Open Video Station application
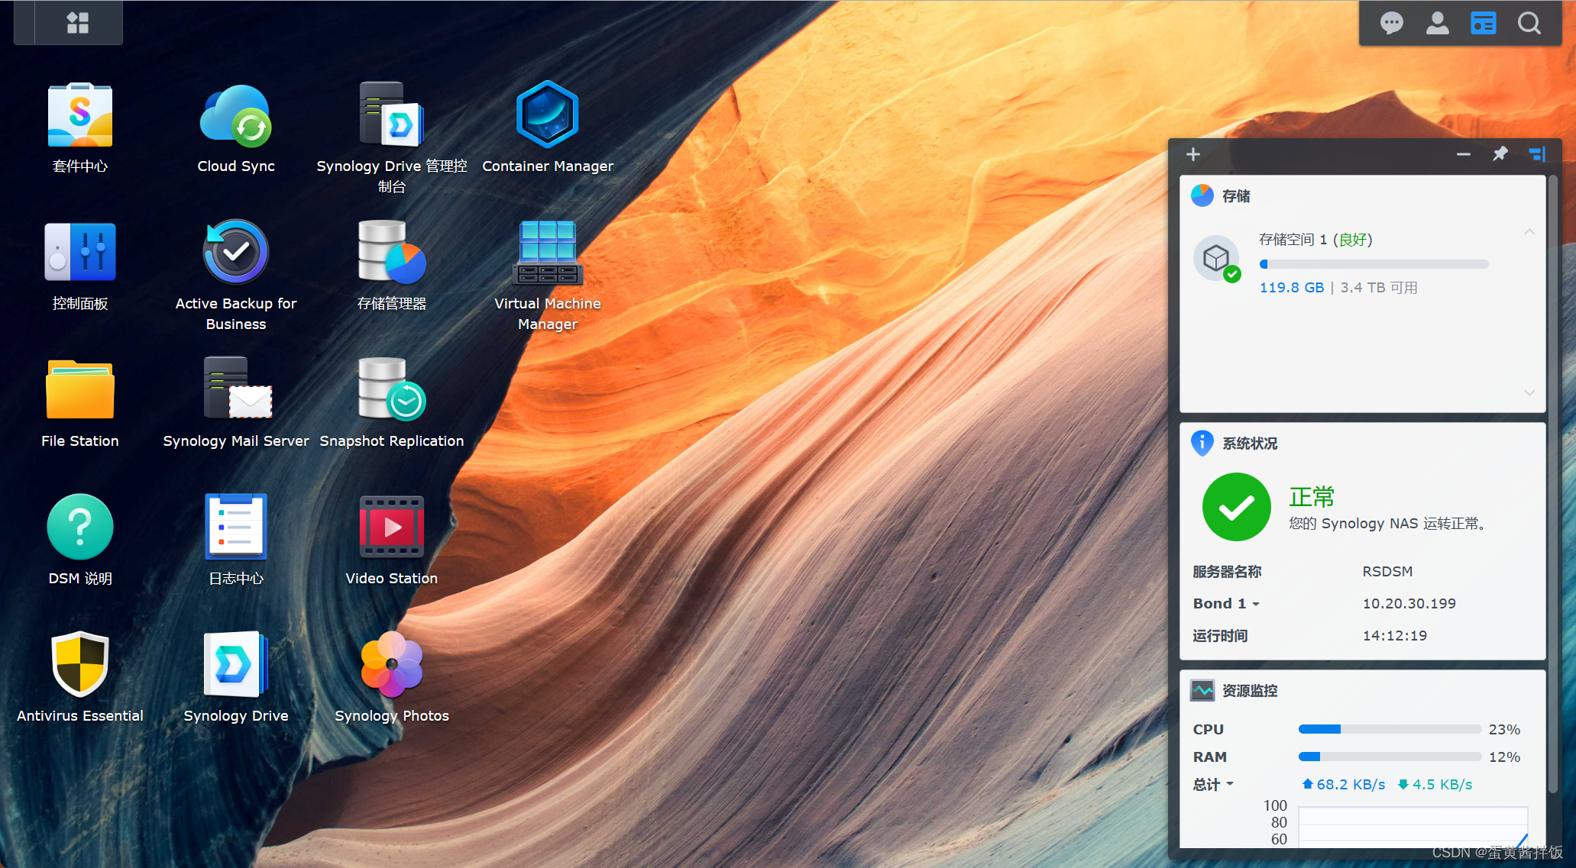The height and width of the screenshot is (868, 1576). click(391, 528)
